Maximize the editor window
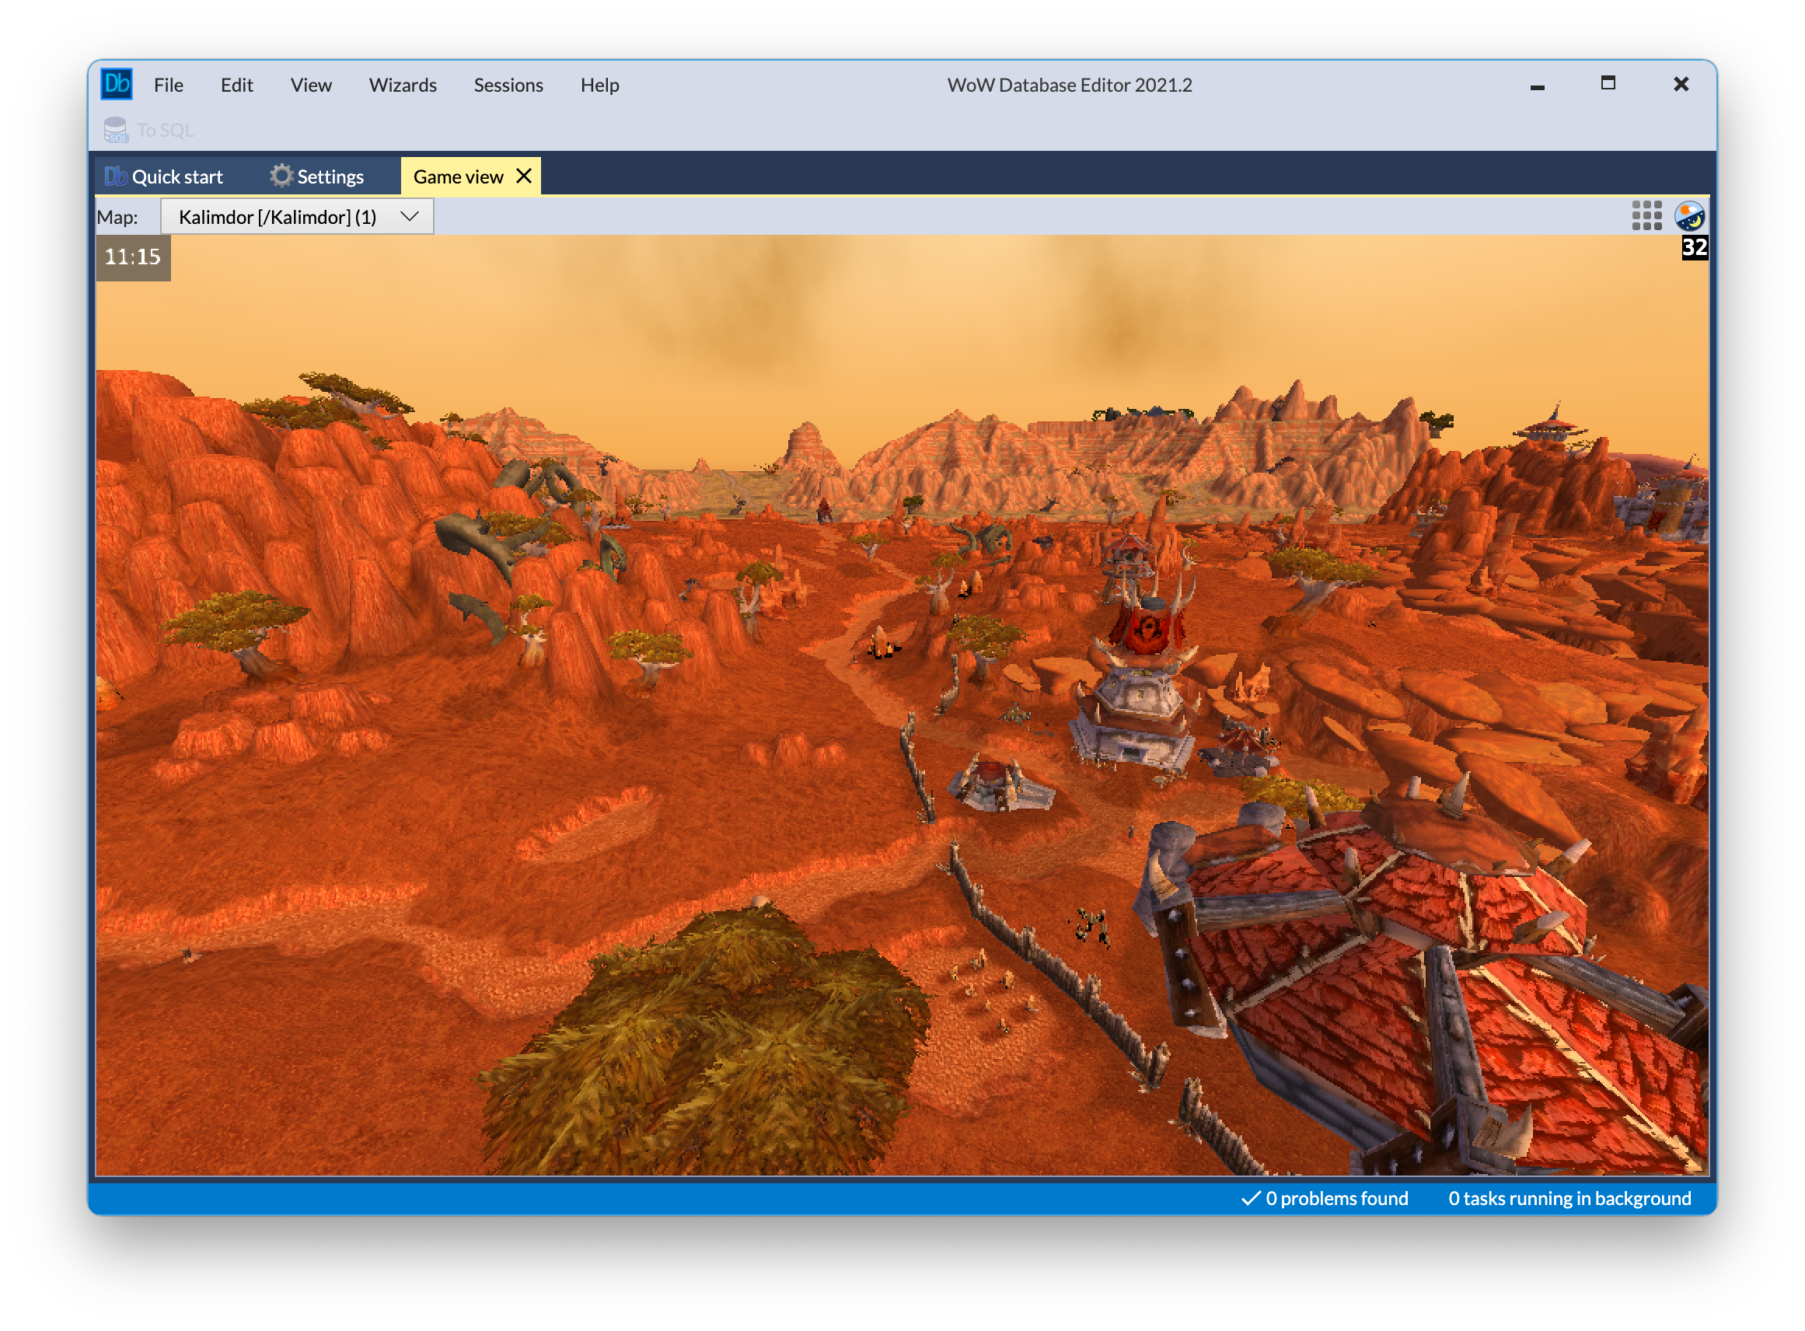 coord(1608,83)
